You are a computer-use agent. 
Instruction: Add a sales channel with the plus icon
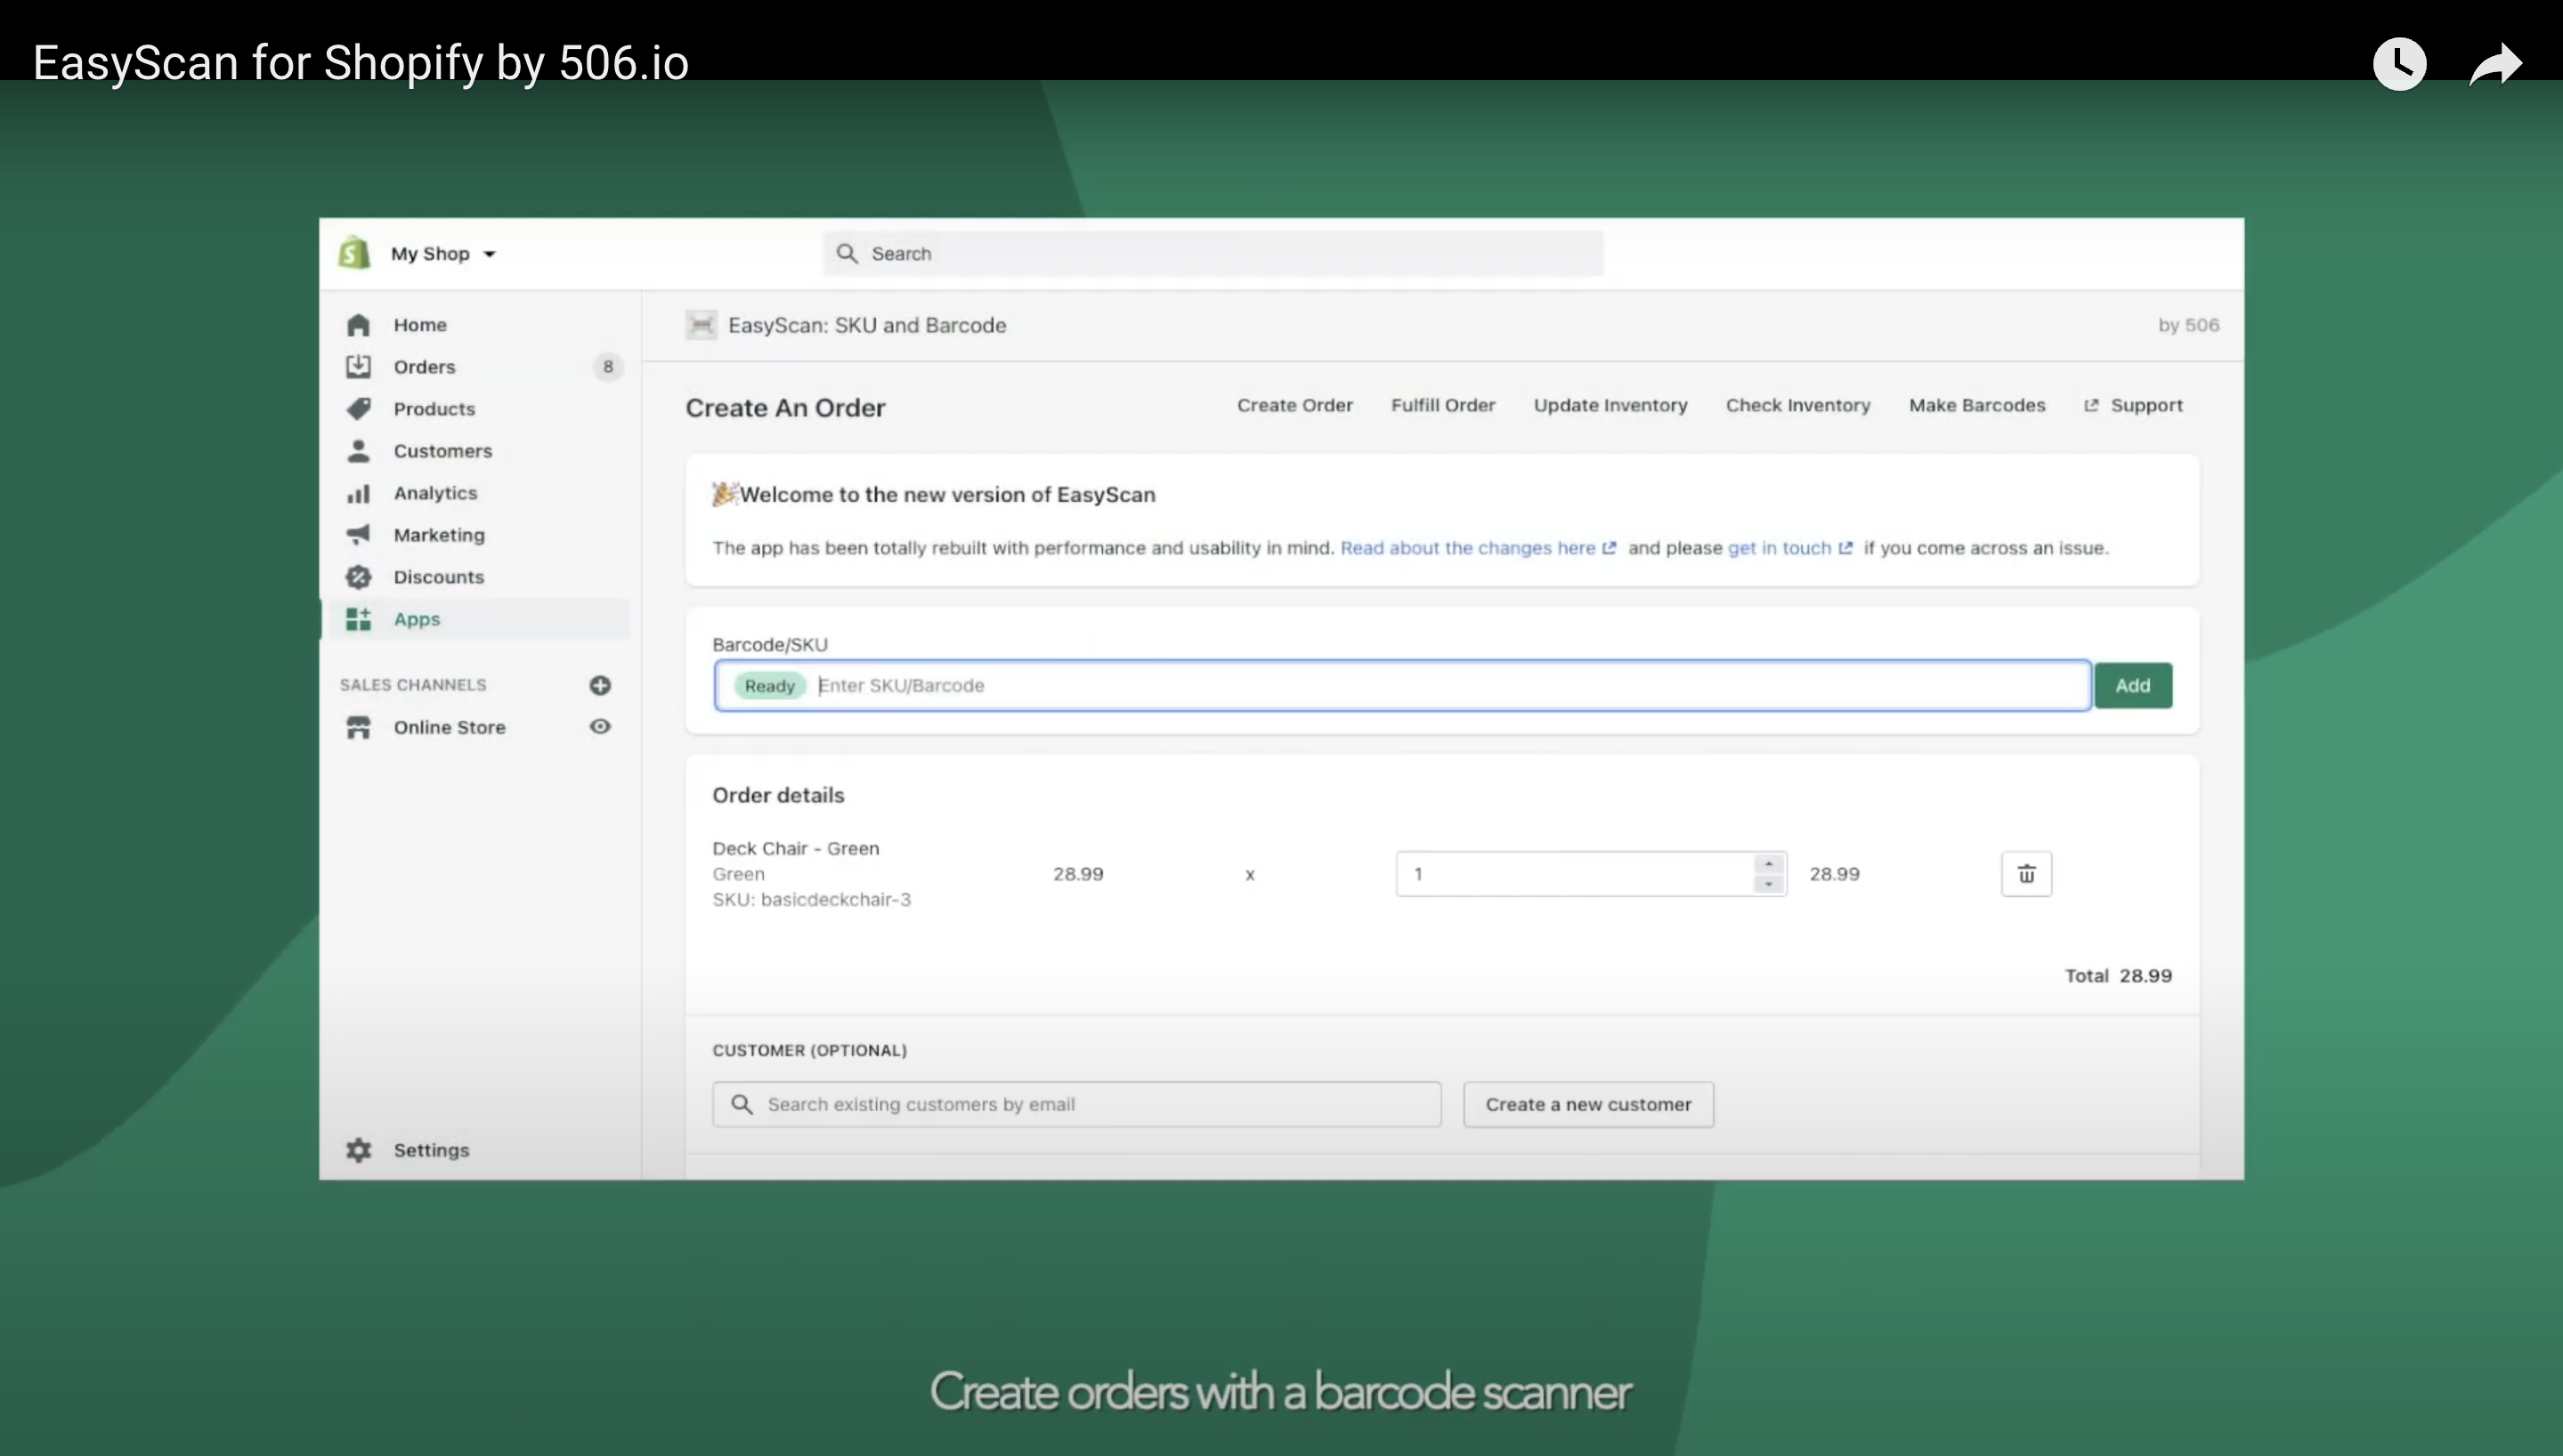tap(600, 685)
